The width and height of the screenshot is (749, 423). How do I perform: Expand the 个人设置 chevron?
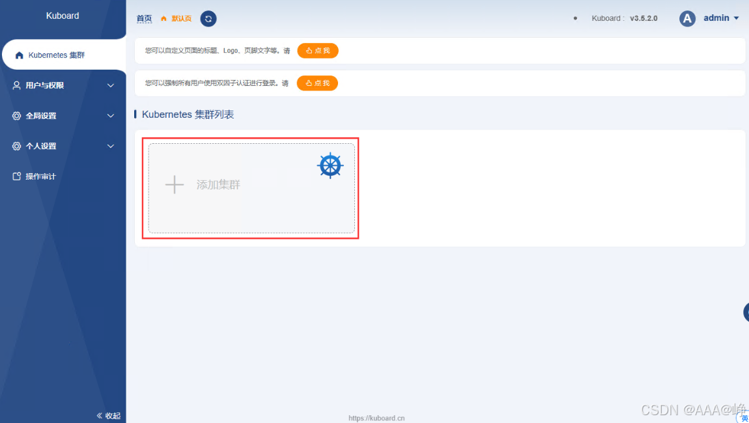pos(110,146)
